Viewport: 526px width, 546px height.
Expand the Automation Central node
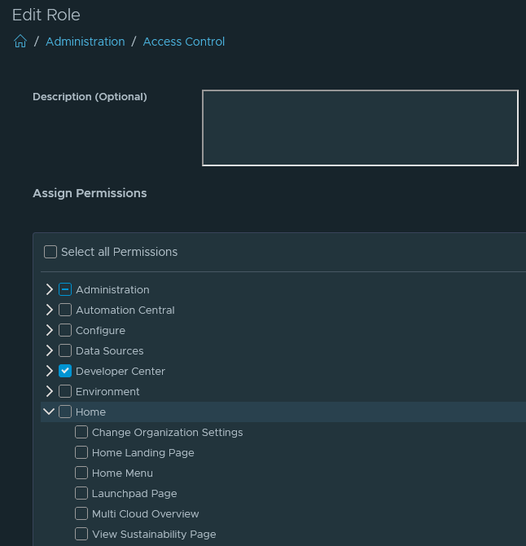click(x=50, y=310)
